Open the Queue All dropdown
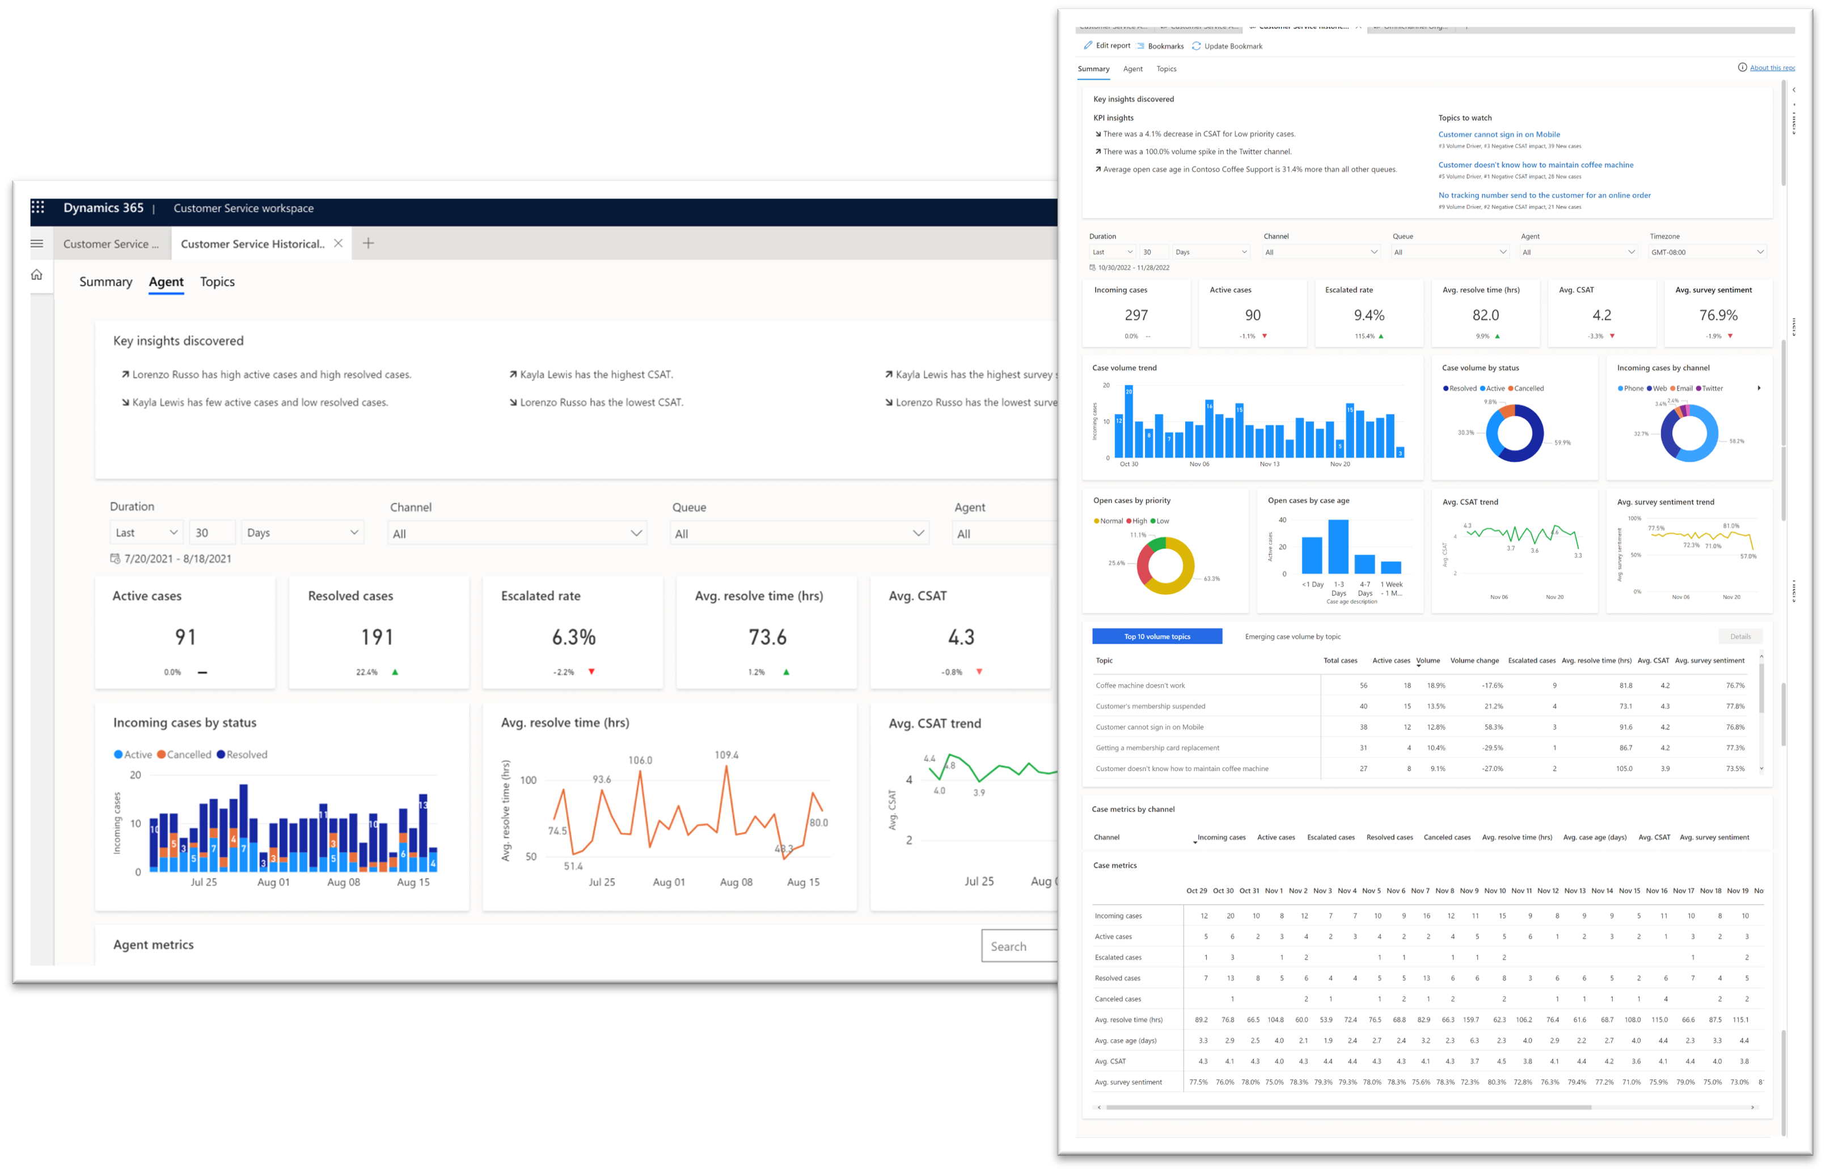 pos(1449,252)
